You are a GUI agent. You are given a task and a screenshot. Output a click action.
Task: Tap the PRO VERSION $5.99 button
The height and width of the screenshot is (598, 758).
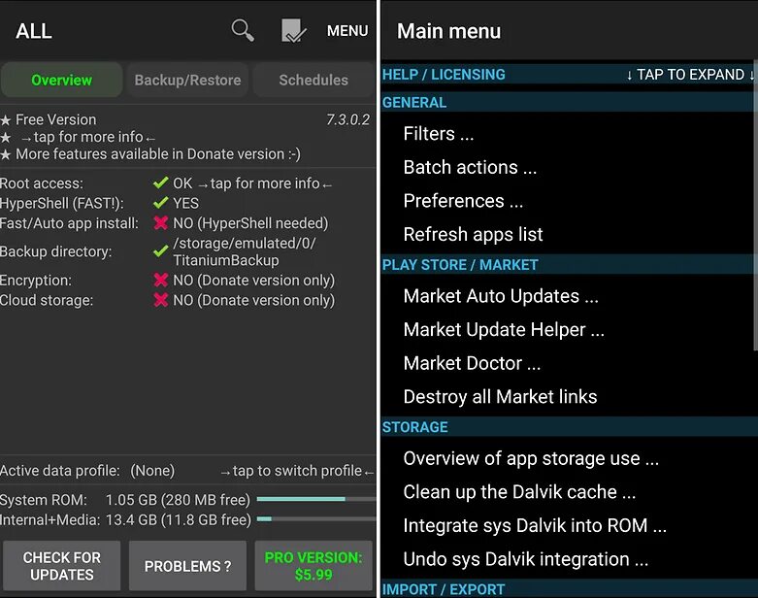coord(313,566)
